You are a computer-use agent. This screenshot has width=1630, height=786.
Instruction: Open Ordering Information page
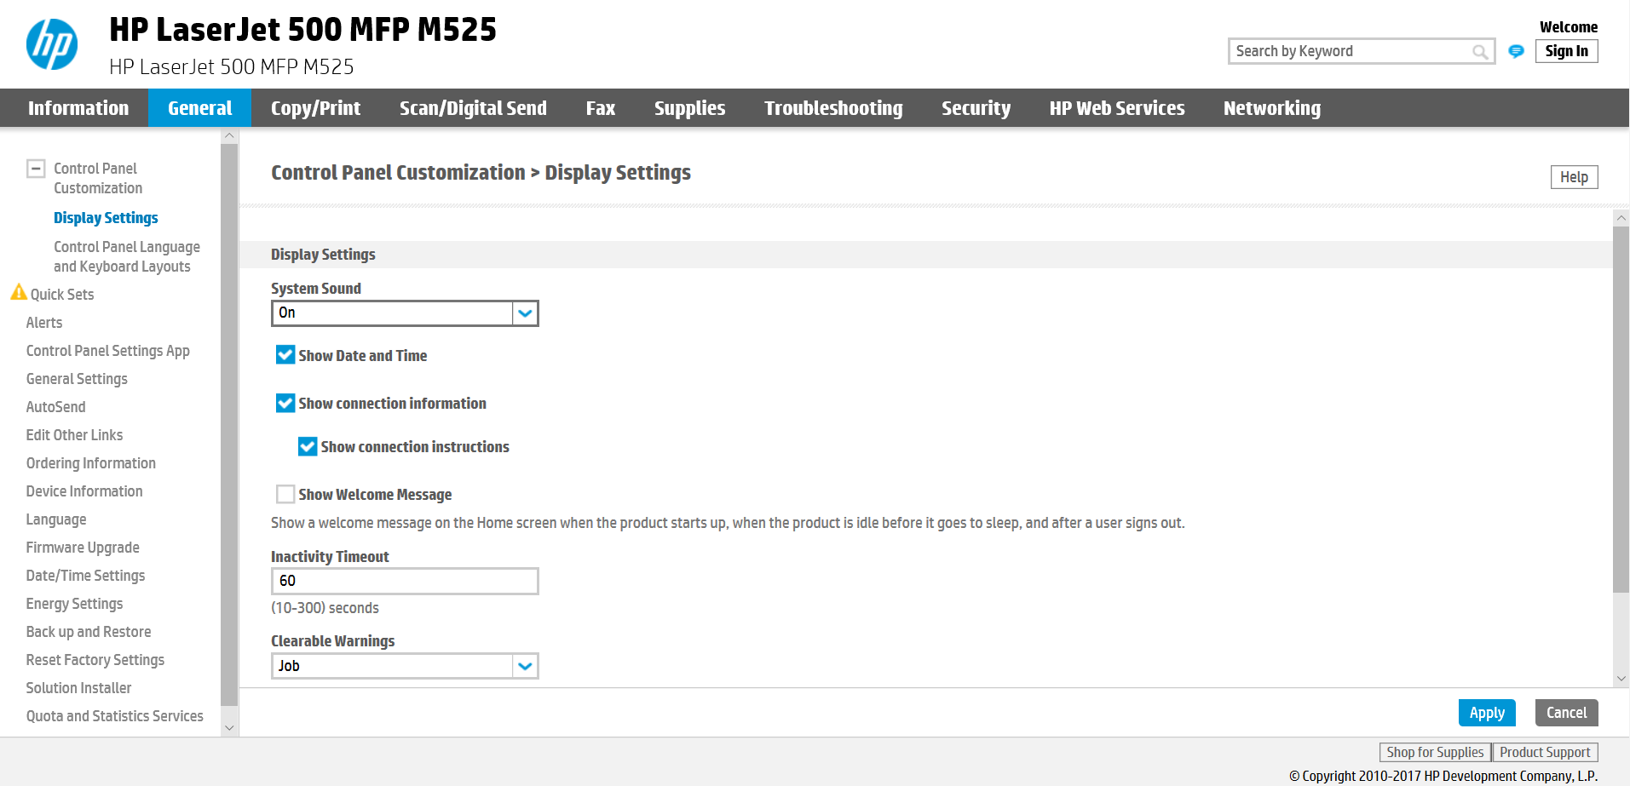pyautogui.click(x=91, y=463)
